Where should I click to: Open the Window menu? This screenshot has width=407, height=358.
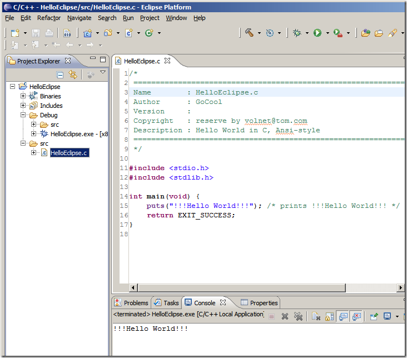coord(176,18)
